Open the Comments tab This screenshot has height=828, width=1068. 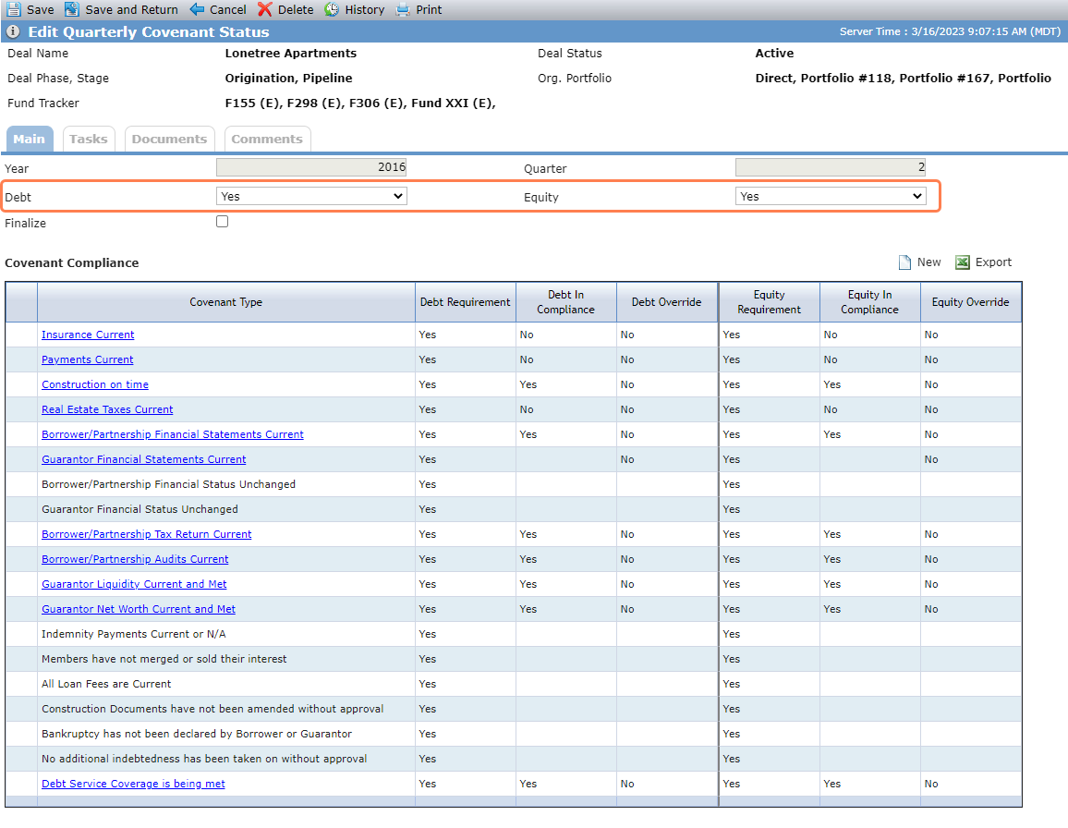click(x=267, y=139)
